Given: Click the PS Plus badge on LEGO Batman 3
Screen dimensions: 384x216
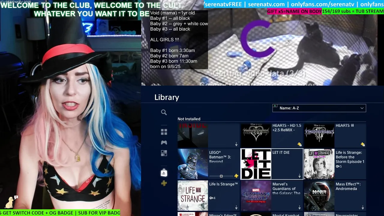Looking at the screenshot, I should pyautogui.click(x=236, y=176).
